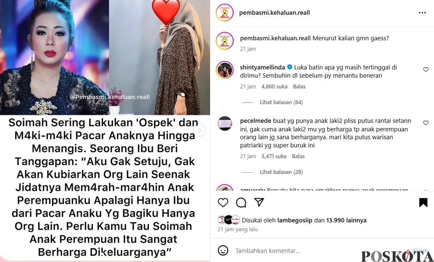This screenshot has height=262, width=434.
Task: Expand 'Lihat balasan (28)' replies
Action: tap(281, 172)
